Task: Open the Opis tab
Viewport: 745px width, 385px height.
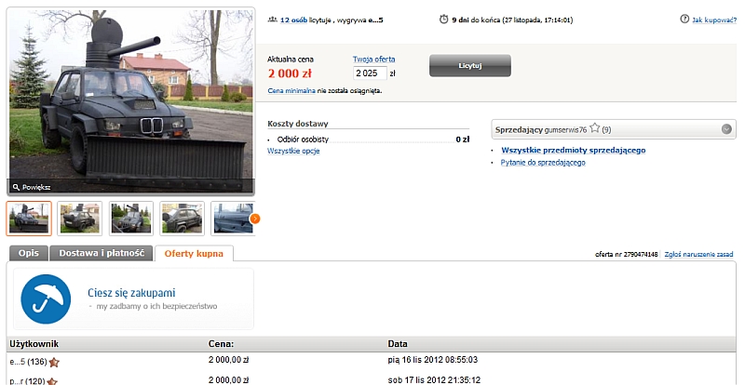Action: click(x=29, y=253)
